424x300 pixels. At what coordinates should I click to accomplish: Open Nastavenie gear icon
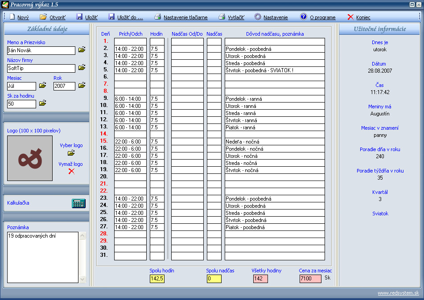pos(258,17)
